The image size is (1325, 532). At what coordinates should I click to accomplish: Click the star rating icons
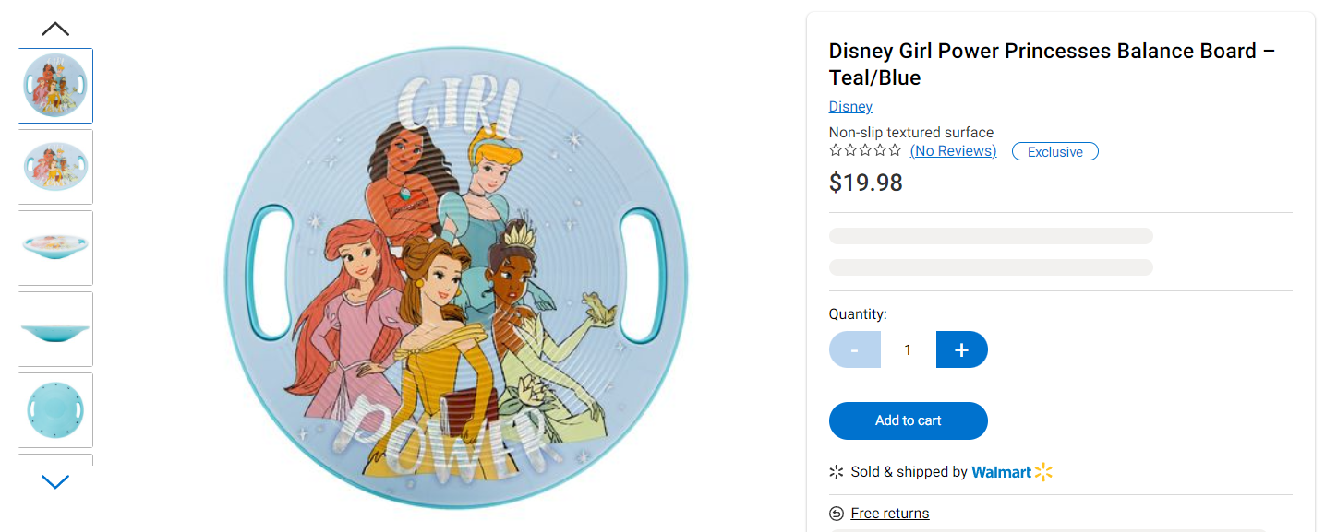click(x=865, y=150)
